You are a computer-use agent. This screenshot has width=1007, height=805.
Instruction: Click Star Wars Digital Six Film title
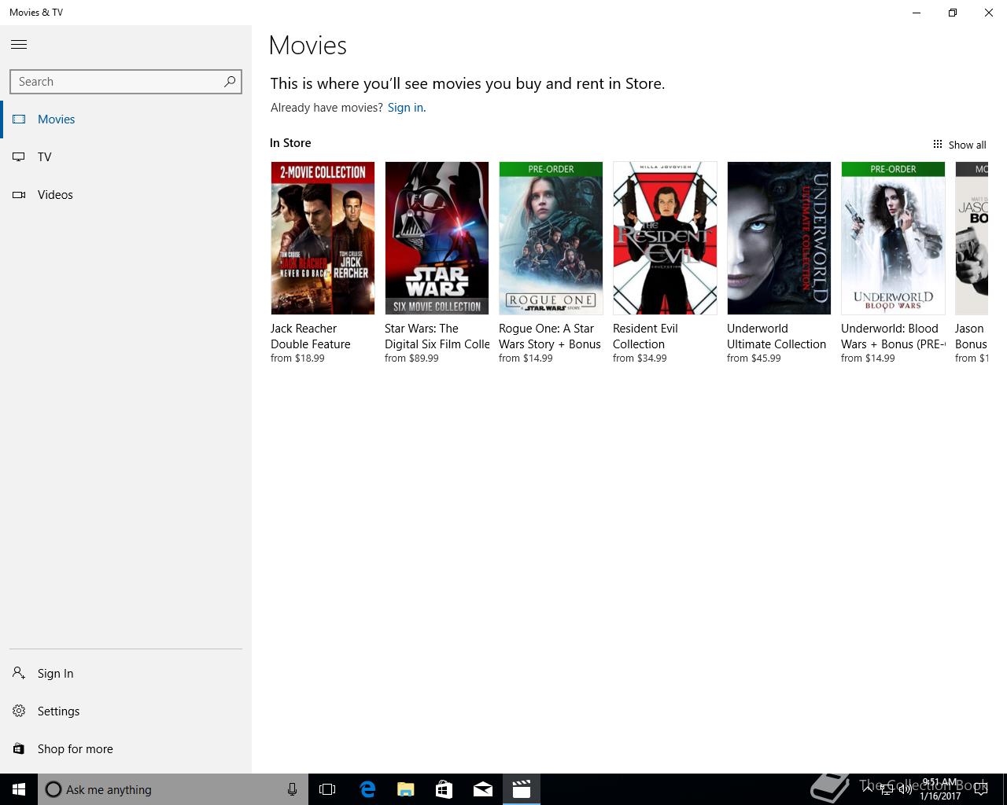pos(437,336)
